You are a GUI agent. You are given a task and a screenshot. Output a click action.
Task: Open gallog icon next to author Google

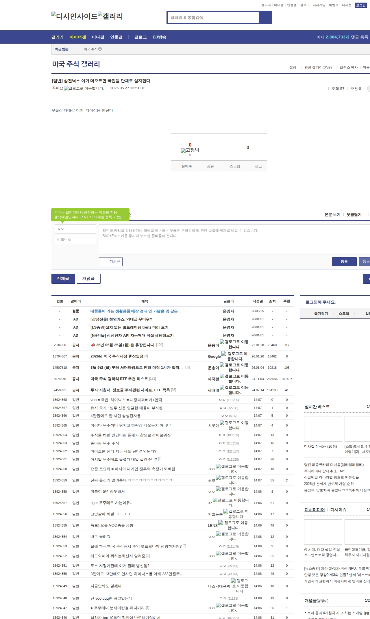235,356
